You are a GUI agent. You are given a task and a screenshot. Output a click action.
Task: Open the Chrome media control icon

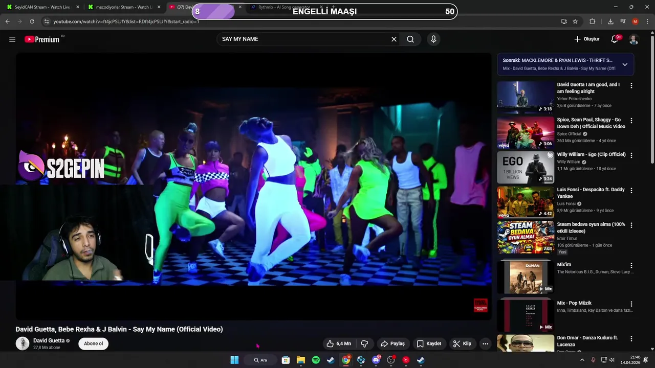pos(623,21)
